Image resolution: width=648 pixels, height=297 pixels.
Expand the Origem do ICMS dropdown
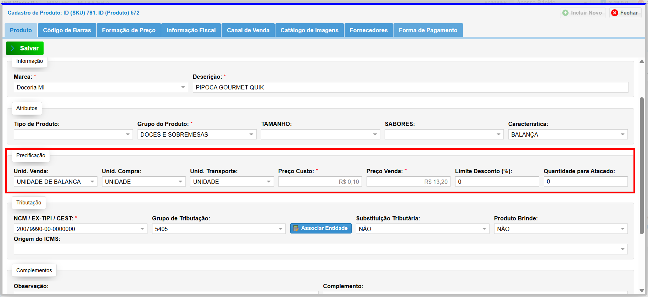point(622,249)
